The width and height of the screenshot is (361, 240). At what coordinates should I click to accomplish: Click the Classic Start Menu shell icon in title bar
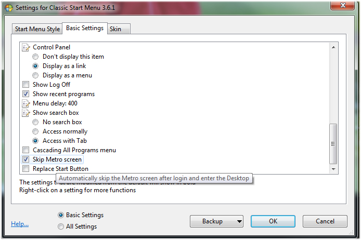[x=9, y=8]
